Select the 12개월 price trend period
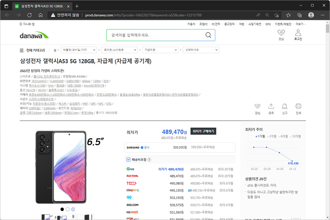Screen dimensions: 330x220 coord(295,136)
